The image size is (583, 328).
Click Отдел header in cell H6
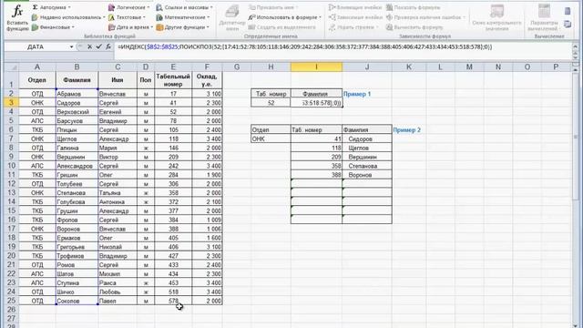click(x=271, y=129)
